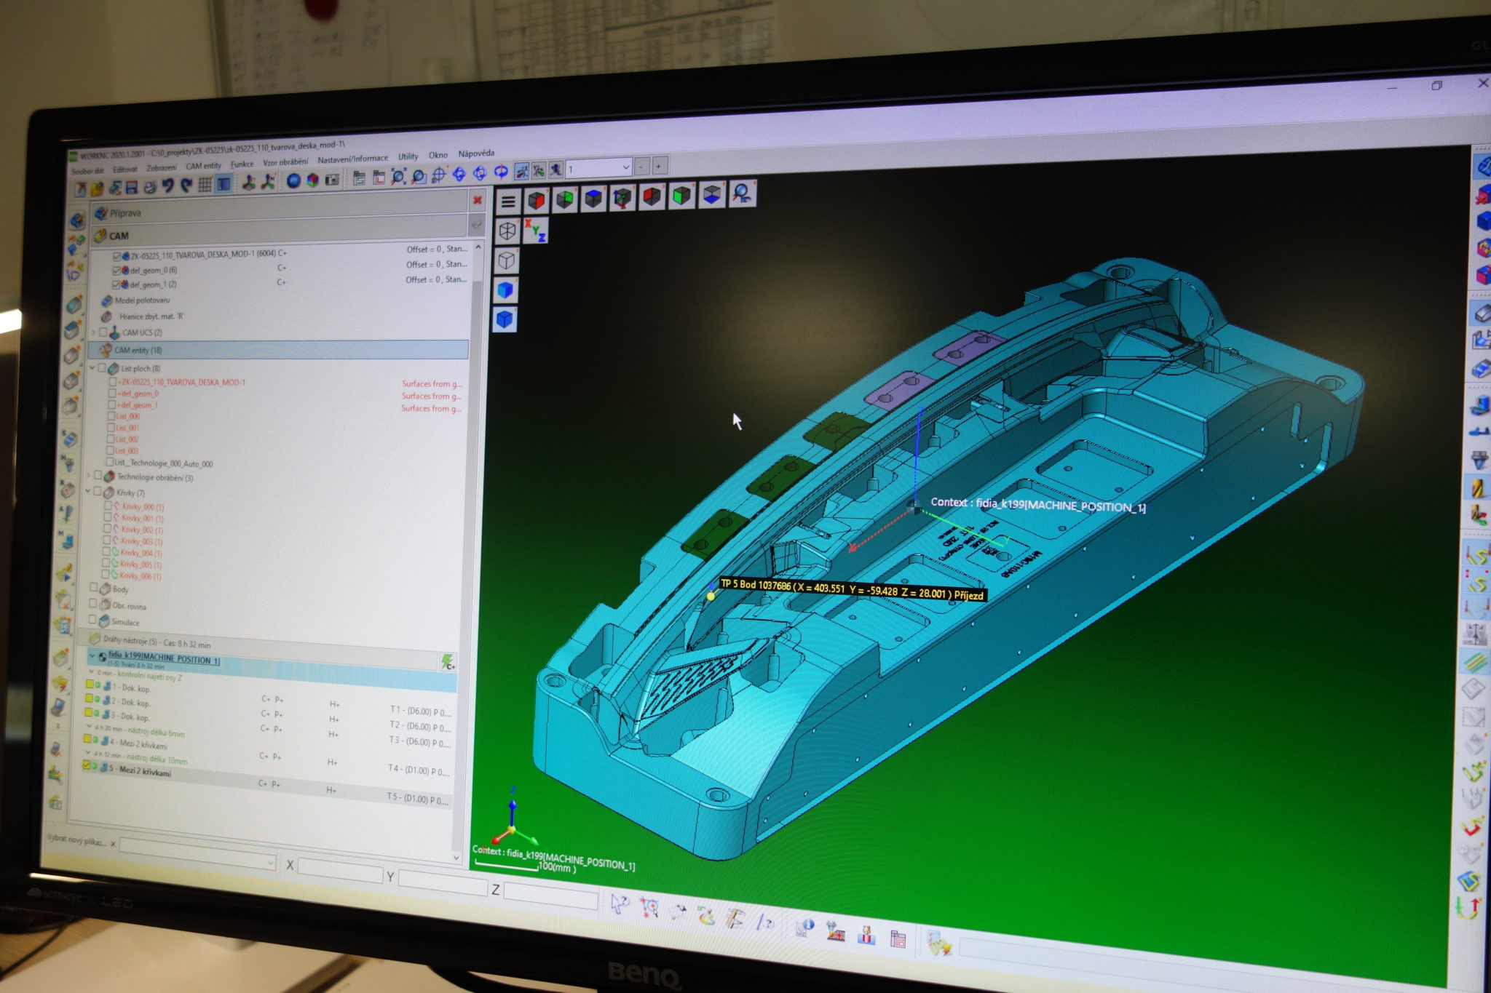Select the cube view with green back face

565,199
